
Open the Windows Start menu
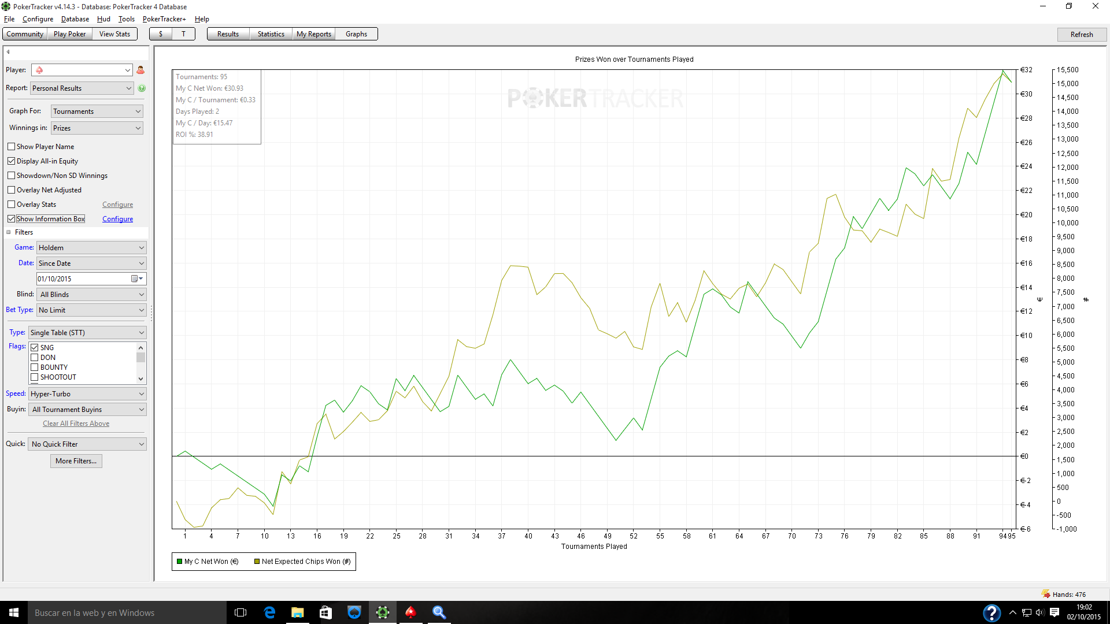14,612
